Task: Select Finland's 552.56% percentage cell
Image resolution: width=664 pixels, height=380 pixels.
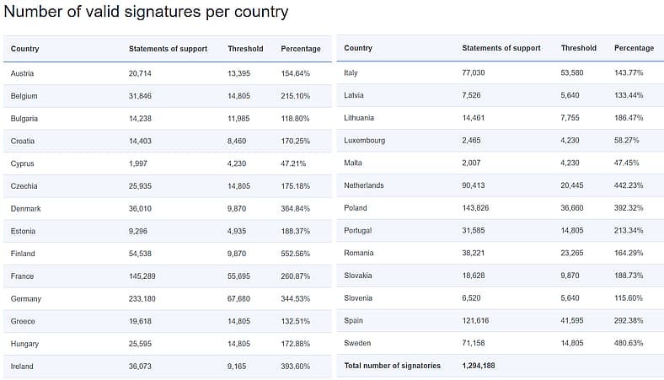Action: click(295, 254)
